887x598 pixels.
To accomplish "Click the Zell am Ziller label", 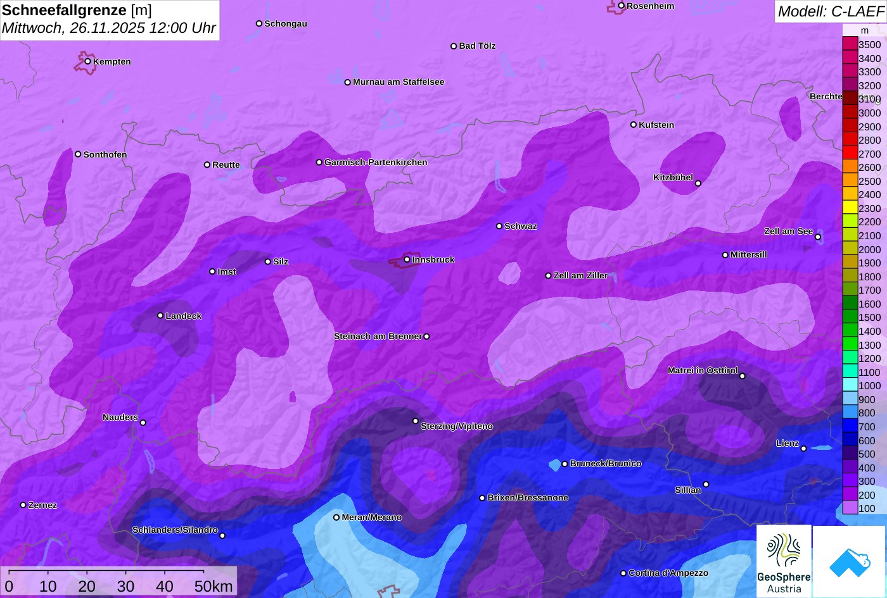I will pos(580,275).
